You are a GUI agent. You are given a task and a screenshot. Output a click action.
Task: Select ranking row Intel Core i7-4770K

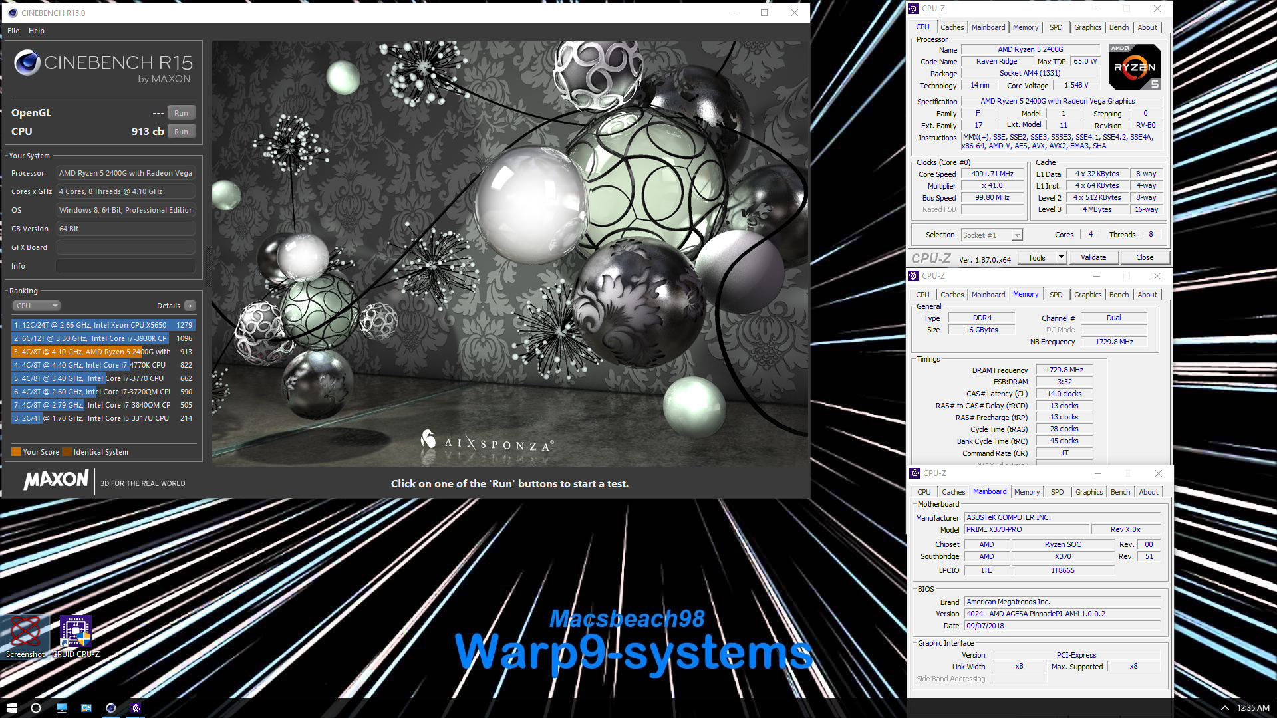point(103,365)
